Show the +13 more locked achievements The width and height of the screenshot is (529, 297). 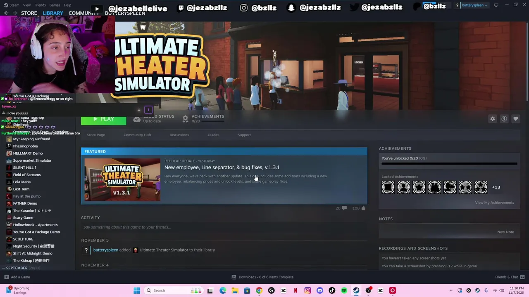point(496,187)
